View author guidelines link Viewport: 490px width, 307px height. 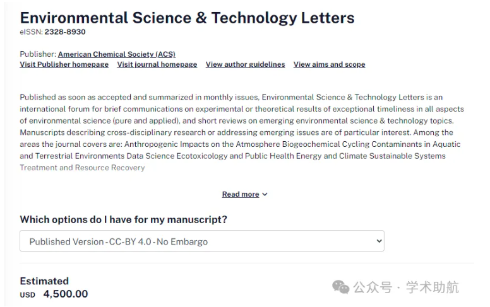tap(245, 64)
